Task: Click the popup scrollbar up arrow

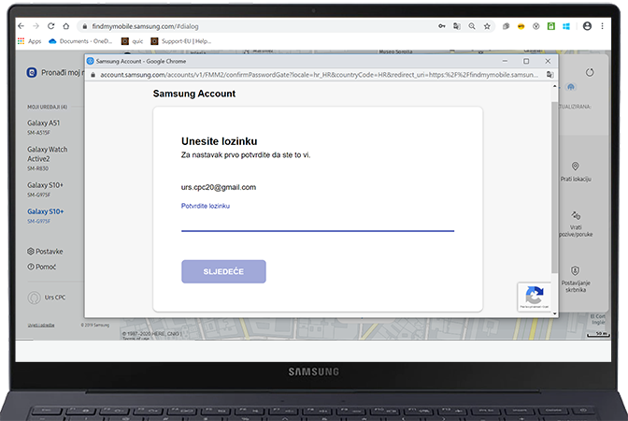Action: tap(555, 87)
